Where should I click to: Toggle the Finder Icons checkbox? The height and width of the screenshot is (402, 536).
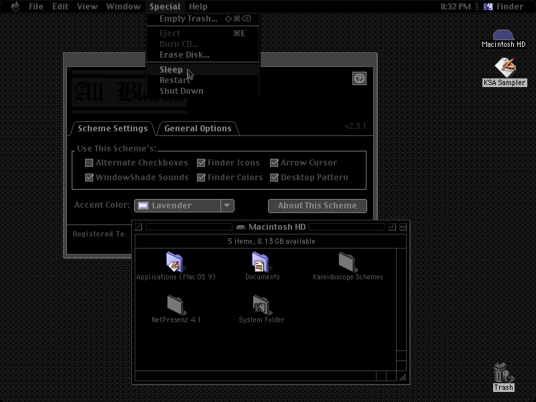201,163
